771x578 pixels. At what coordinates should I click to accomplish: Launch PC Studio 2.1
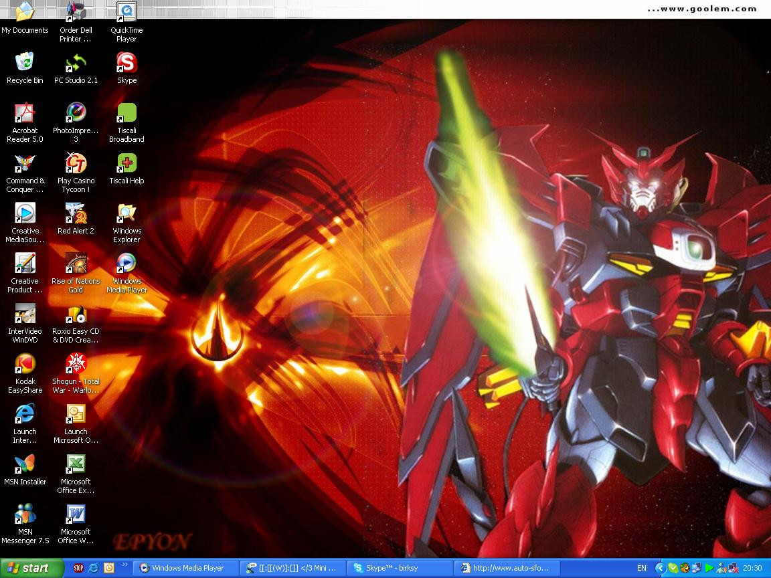point(76,68)
